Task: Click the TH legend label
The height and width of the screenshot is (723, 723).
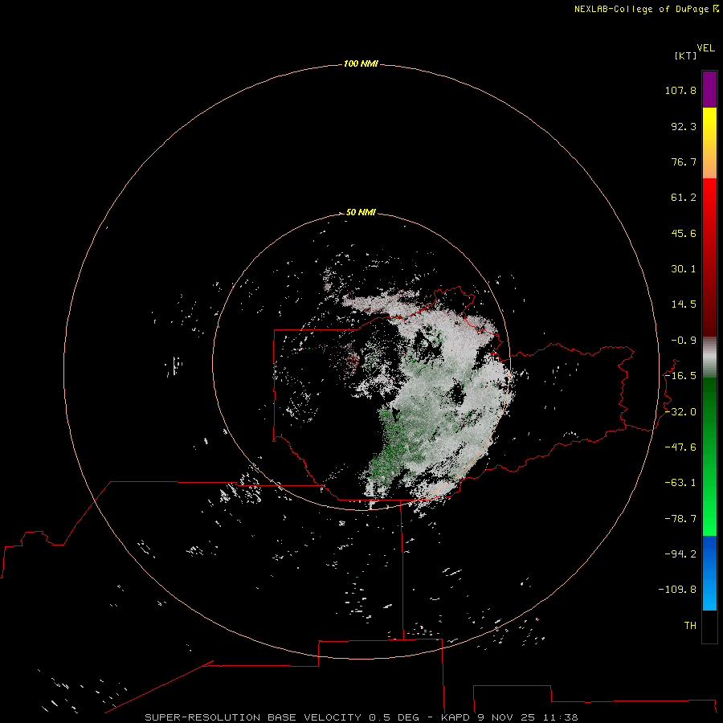Action: (x=690, y=626)
